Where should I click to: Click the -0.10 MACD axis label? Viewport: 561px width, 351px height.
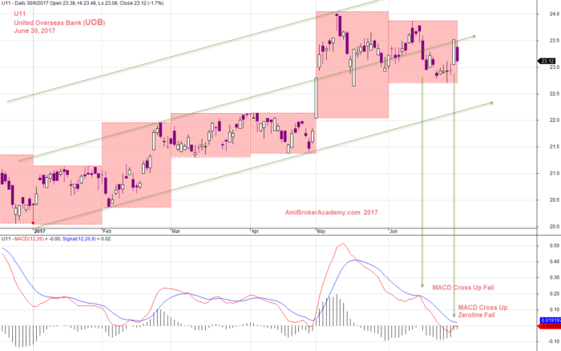pos(554,341)
